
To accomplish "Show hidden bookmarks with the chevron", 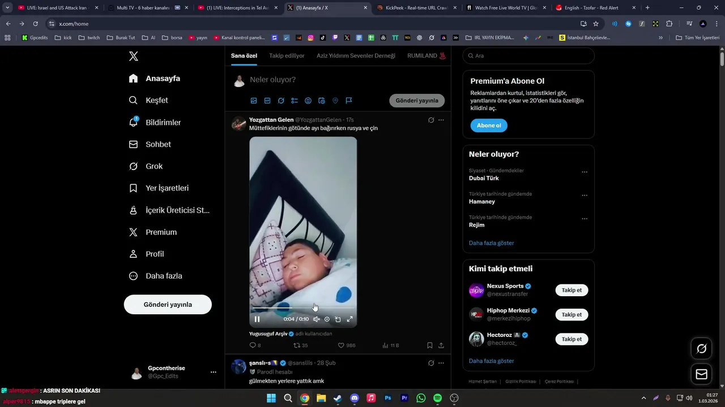I will (x=660, y=38).
